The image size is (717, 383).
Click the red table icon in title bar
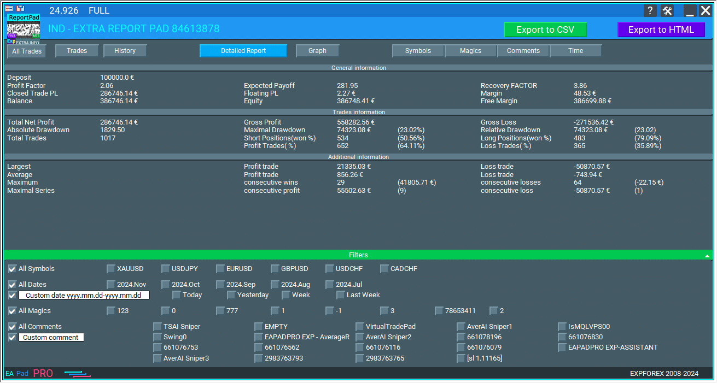pyautogui.click(x=9, y=9)
